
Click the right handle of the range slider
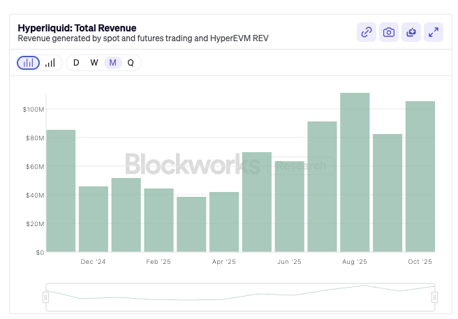tap(434, 297)
